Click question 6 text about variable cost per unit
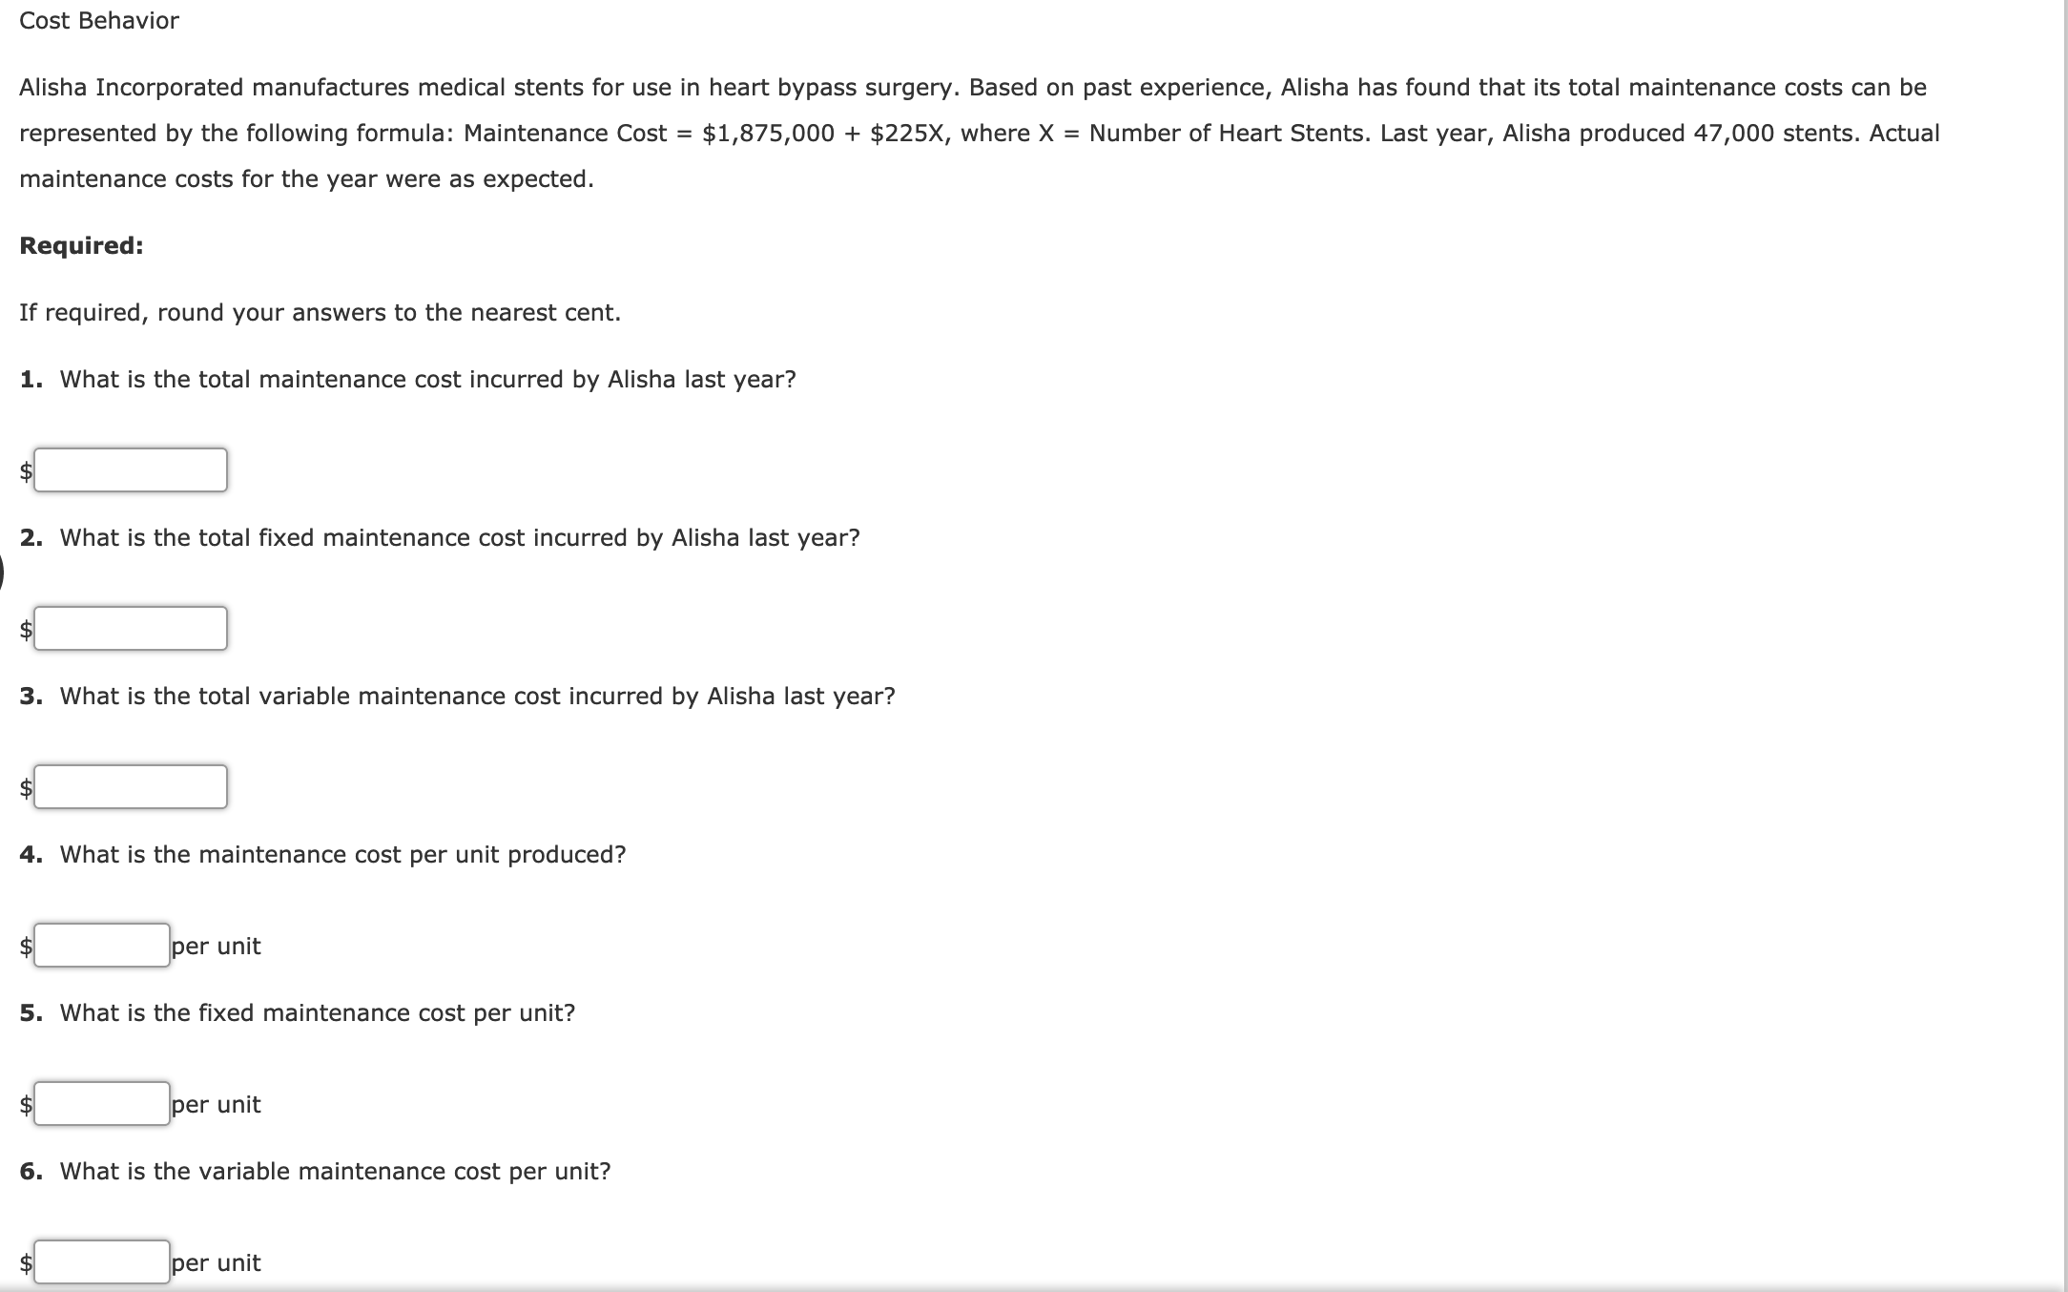2068x1292 pixels. 315,1171
